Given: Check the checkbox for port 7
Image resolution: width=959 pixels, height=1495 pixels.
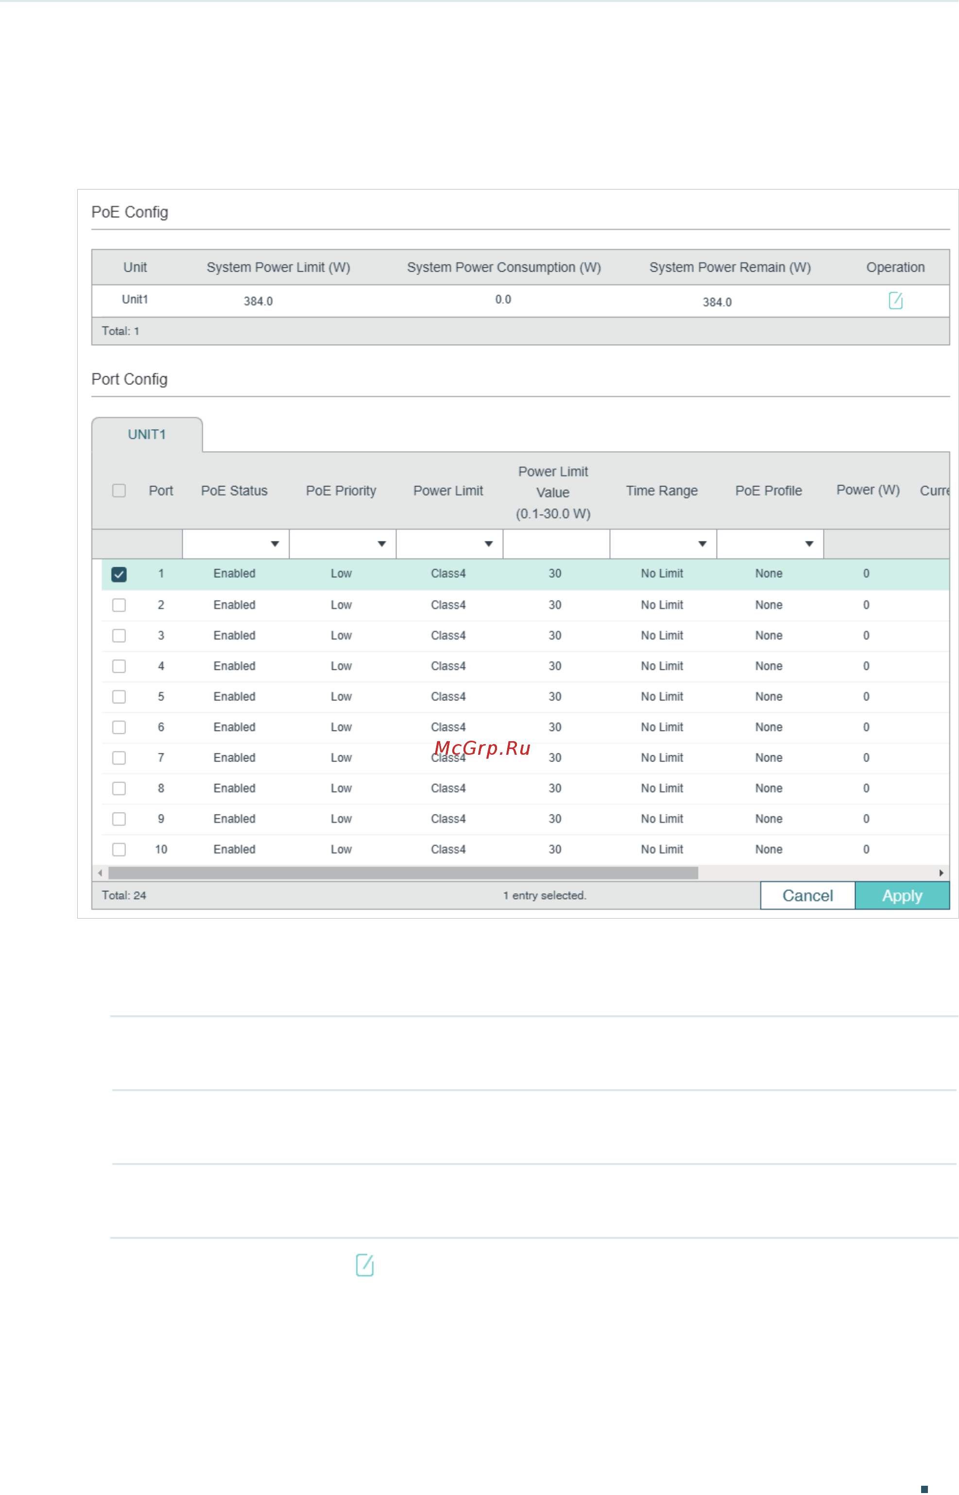Looking at the screenshot, I should click(x=119, y=758).
